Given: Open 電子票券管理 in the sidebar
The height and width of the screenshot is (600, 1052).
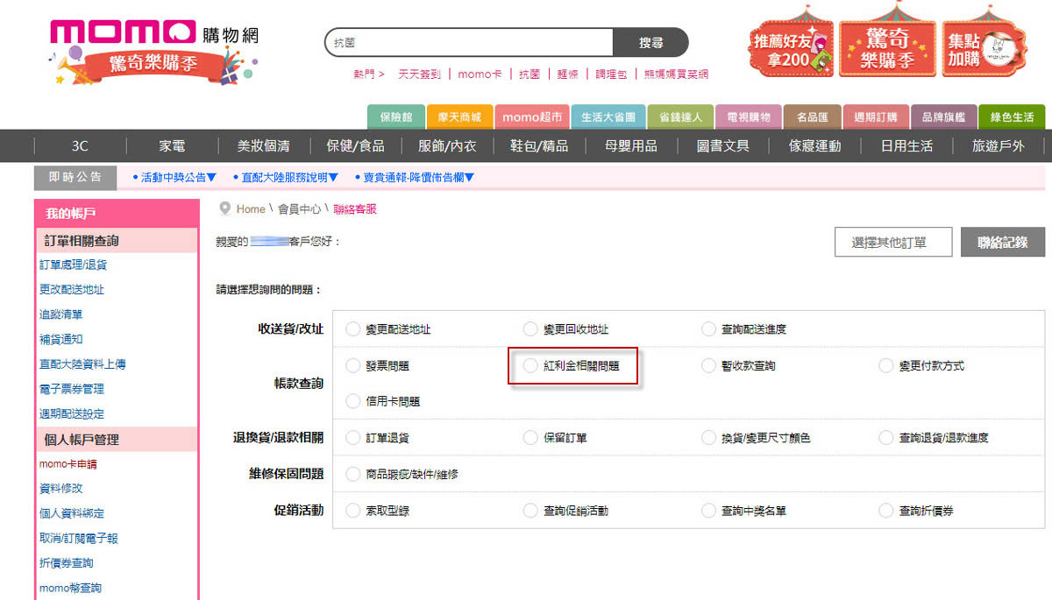Looking at the screenshot, I should coord(72,389).
